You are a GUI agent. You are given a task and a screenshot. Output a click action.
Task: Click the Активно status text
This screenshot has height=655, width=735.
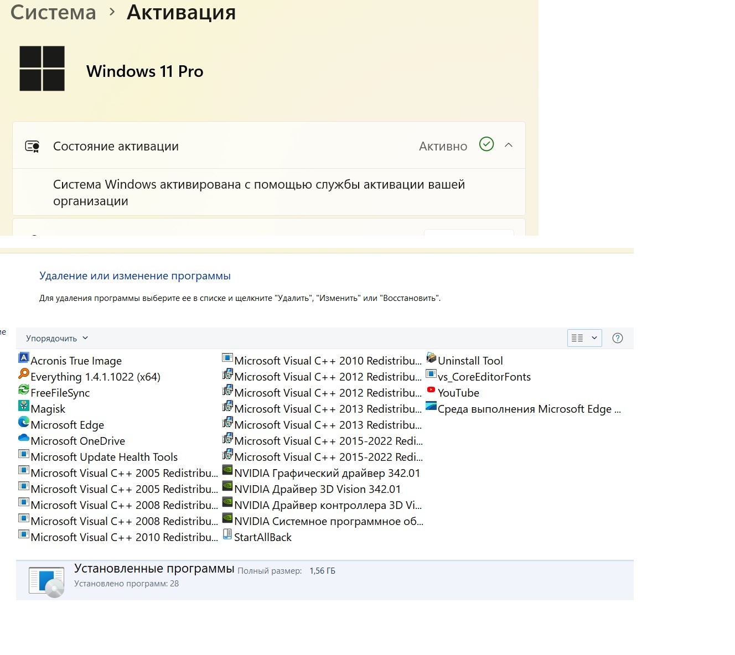click(443, 146)
